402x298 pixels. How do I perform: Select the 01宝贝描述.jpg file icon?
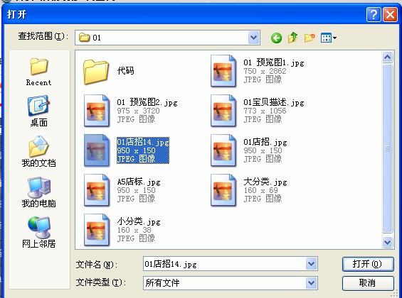pyautogui.click(x=223, y=111)
